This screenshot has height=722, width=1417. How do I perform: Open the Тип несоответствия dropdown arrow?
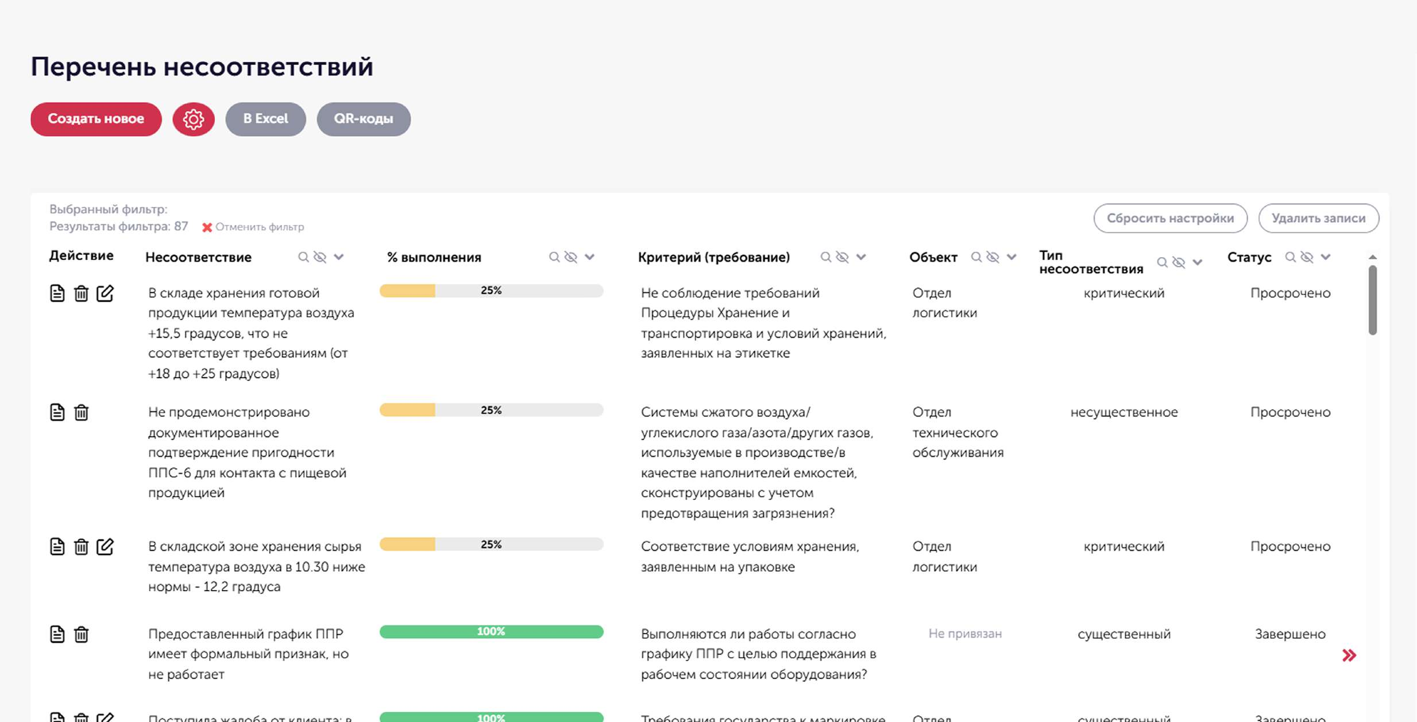pyautogui.click(x=1198, y=262)
